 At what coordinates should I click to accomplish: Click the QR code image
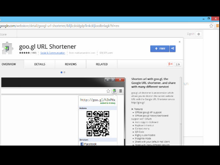point(98,123)
